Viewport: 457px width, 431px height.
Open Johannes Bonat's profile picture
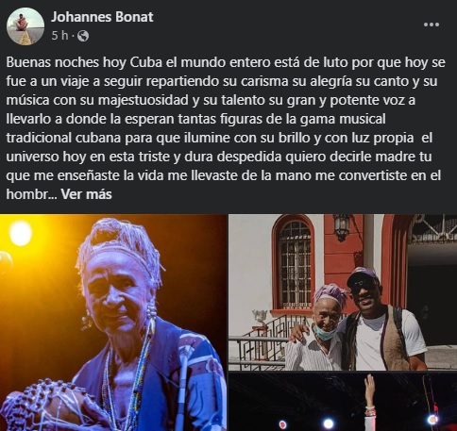(x=25, y=26)
